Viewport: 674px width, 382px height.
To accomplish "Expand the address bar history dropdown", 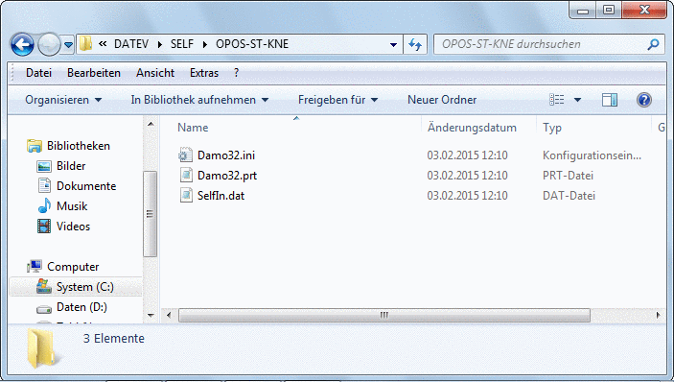I will tap(393, 44).
